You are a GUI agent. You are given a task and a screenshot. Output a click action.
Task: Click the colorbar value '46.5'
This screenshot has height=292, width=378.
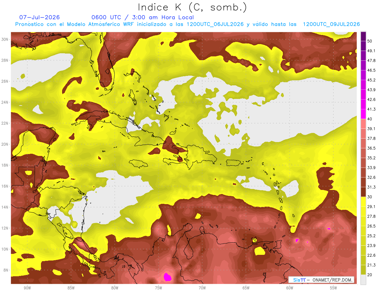(x=371, y=70)
